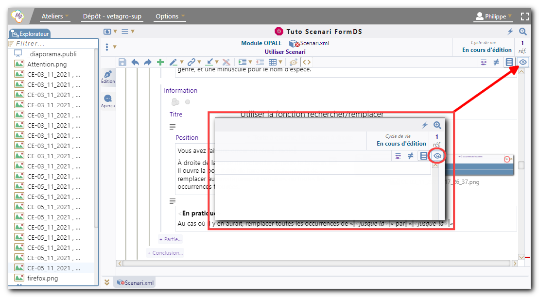Click the horizontal scrollbar right arrow

pyautogui.click(x=515, y=264)
